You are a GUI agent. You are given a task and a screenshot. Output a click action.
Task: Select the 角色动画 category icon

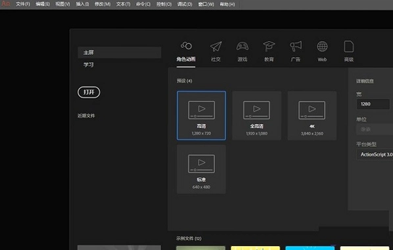click(x=186, y=46)
